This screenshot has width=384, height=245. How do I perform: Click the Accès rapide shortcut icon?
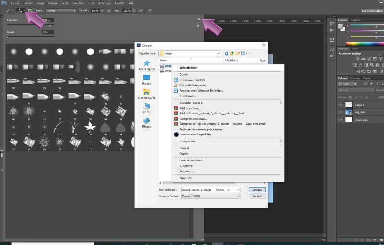[x=146, y=63]
